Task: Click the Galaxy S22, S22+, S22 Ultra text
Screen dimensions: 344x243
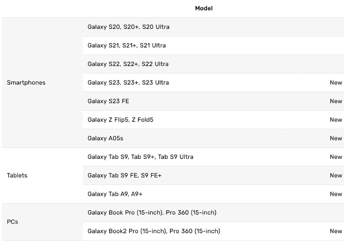Action: click(128, 64)
